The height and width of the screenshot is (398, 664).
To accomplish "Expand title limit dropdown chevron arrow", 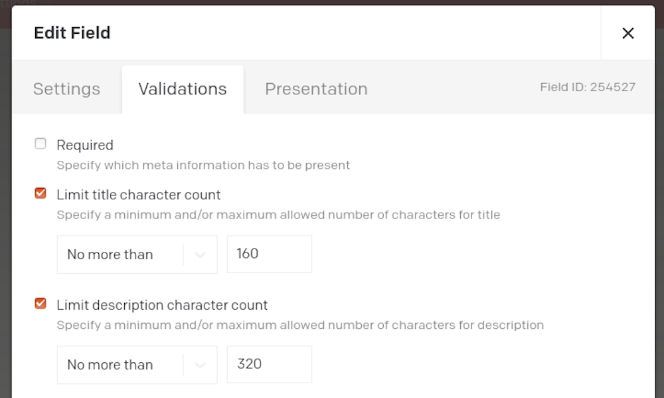I will coord(200,254).
